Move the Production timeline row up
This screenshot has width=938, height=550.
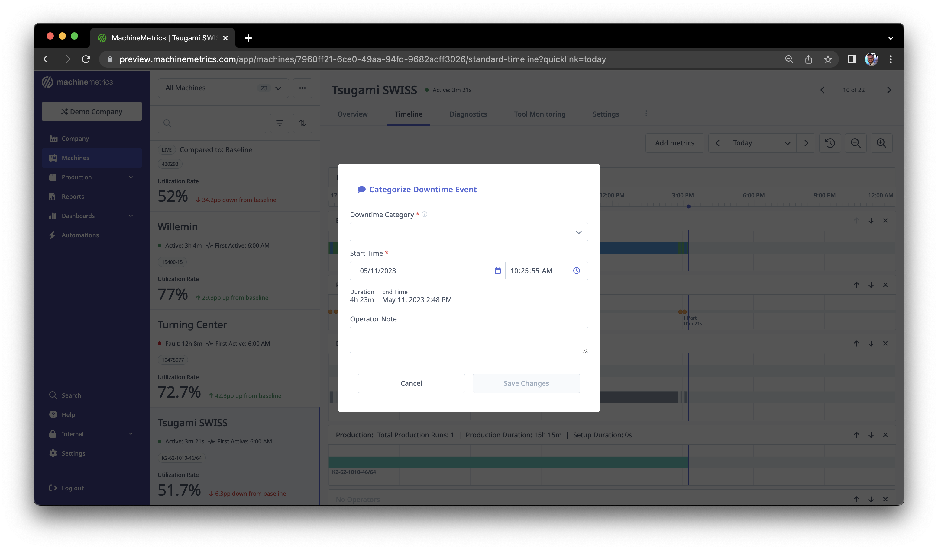856,435
